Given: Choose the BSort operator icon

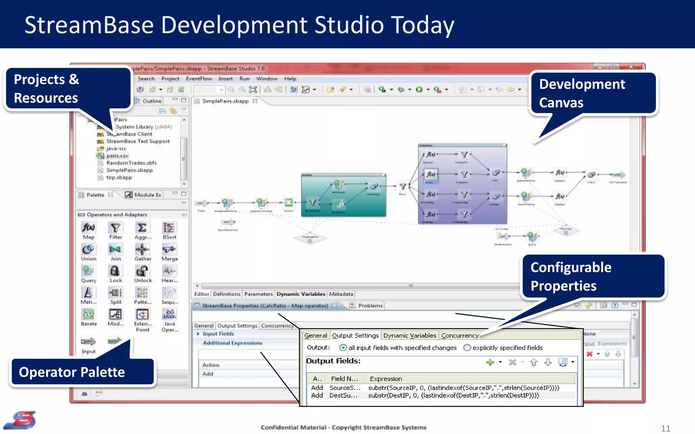Looking at the screenshot, I should 169,228.
